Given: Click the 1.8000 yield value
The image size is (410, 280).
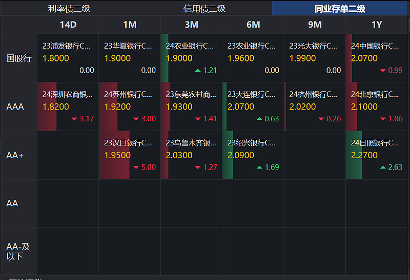Looking at the screenshot, I should tap(56, 58).
